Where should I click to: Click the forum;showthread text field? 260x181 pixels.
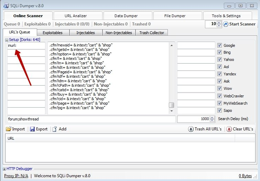tap(91, 119)
